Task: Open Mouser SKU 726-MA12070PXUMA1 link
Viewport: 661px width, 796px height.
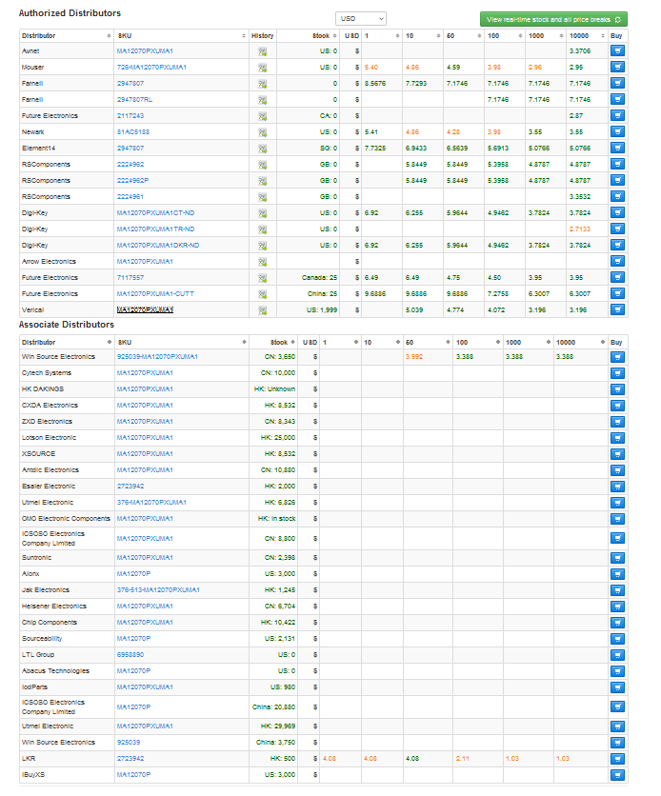Action: click(x=151, y=68)
